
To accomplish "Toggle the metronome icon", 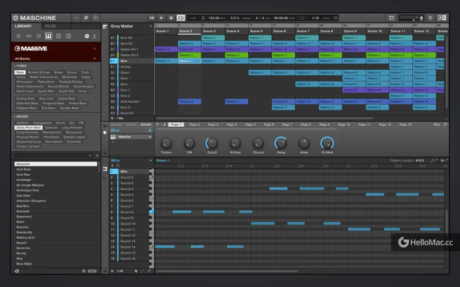I will 203,18.
